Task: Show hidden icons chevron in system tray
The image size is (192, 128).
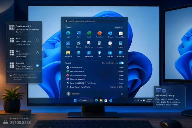Action: tap(135, 100)
